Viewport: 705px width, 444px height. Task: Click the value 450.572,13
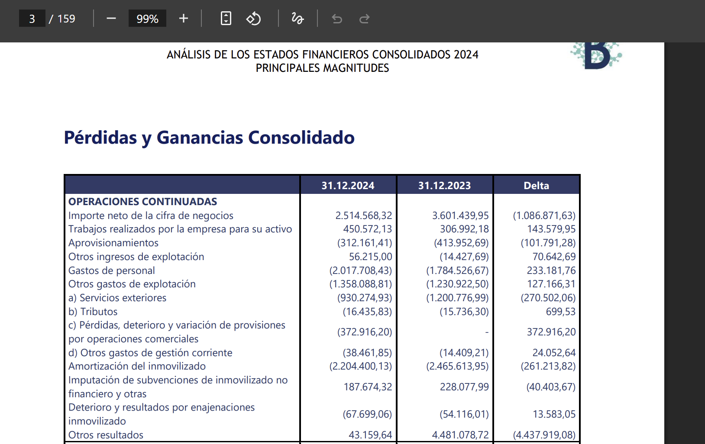coord(368,229)
